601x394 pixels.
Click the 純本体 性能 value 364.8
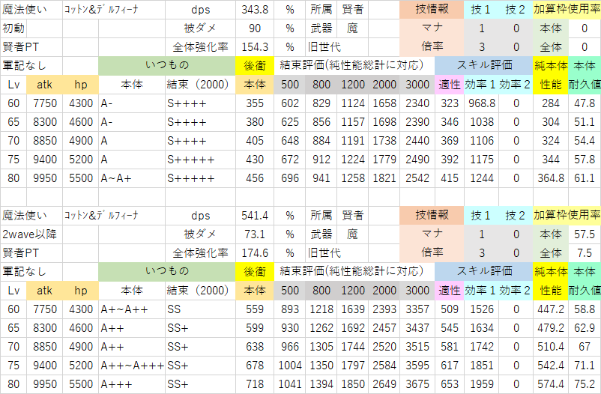click(x=550, y=178)
